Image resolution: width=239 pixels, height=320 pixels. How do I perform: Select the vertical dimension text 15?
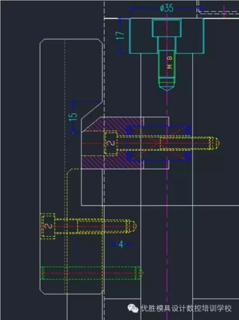(x=73, y=117)
